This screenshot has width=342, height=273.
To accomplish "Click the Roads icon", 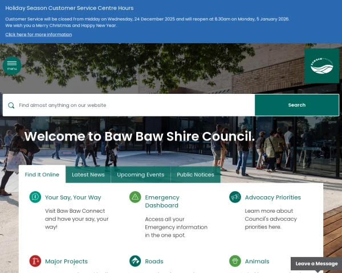I will [135, 261].
